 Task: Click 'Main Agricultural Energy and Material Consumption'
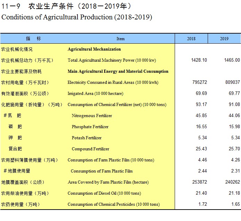[118, 71]
